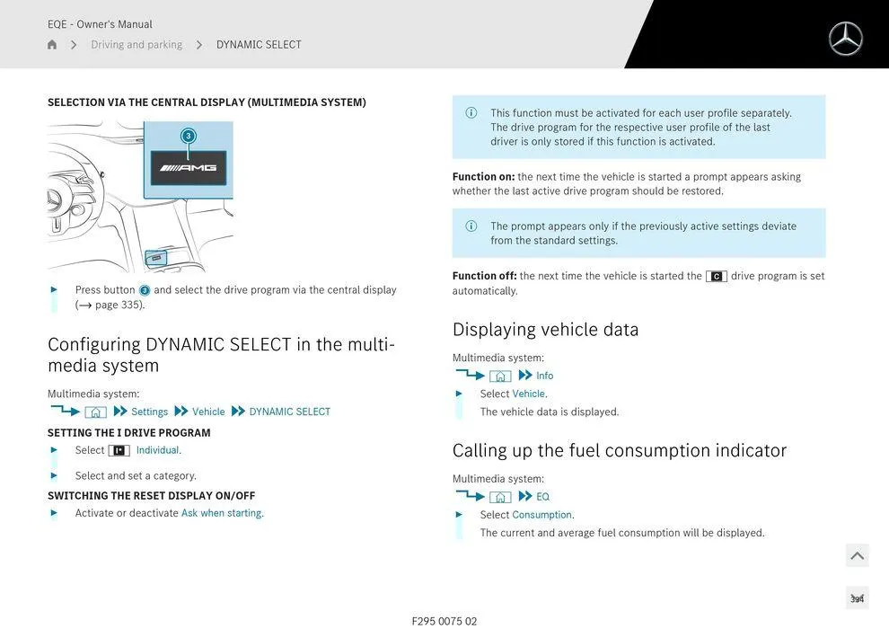The height and width of the screenshot is (629, 889).
Task: Click the scroll-to-top arrow button
Action: tap(857, 555)
